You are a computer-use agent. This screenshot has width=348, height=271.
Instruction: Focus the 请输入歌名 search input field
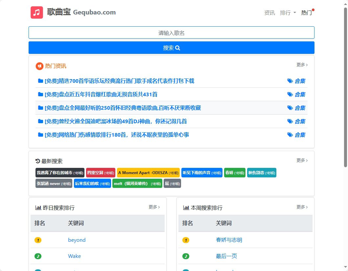(x=171, y=33)
